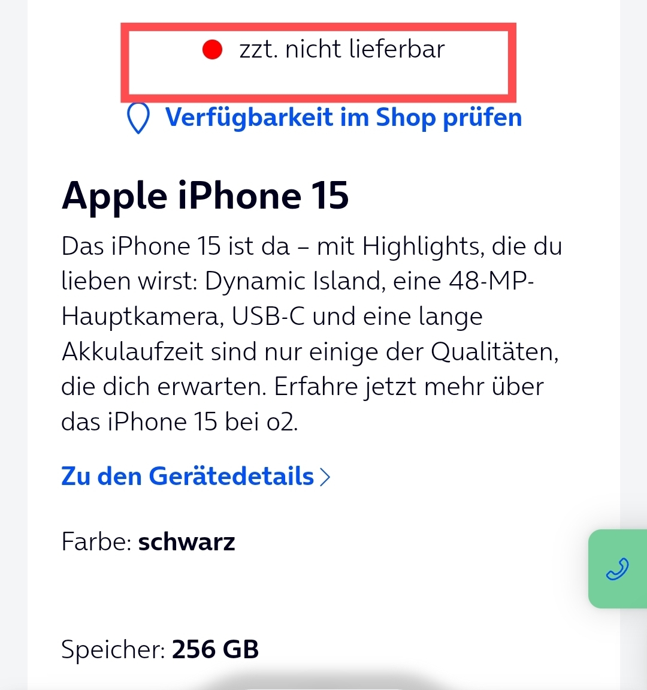The width and height of the screenshot is (647, 690).
Task: Click "Dynamic Island" in the description
Action: coord(292,281)
